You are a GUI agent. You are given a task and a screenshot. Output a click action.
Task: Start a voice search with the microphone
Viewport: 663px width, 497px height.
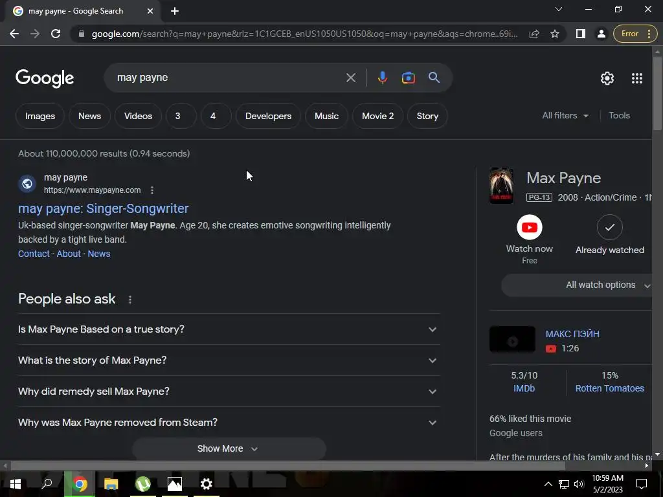[382, 78]
